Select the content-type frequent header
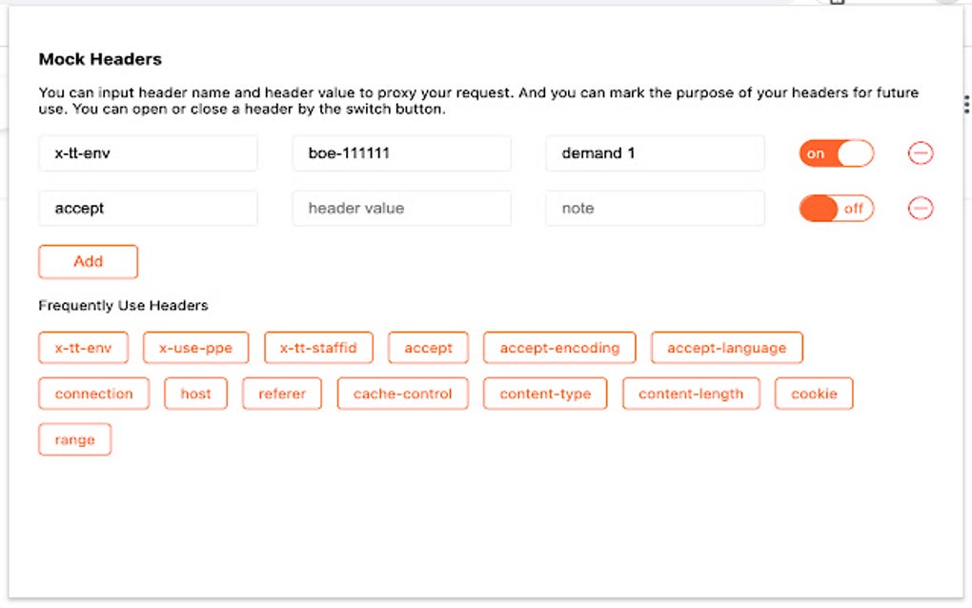Viewport: 972px width, 608px height. tap(544, 393)
